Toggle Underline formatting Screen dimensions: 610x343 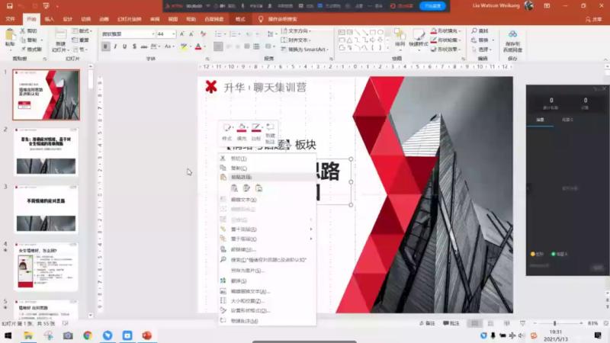click(x=124, y=46)
